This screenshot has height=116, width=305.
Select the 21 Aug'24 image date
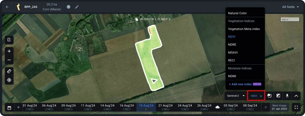click(x=166, y=107)
